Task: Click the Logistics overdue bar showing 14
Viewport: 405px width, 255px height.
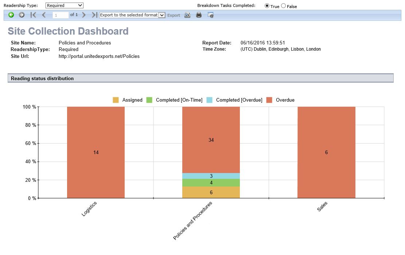Action: [96, 152]
